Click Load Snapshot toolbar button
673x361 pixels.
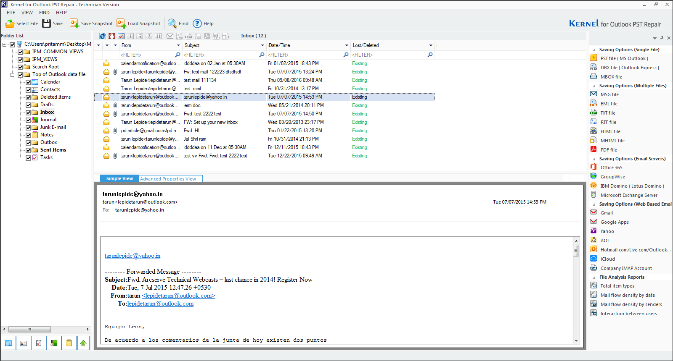(x=138, y=24)
